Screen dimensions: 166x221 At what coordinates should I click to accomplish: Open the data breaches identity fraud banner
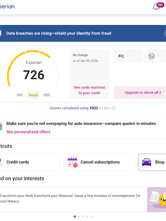coord(83,33)
